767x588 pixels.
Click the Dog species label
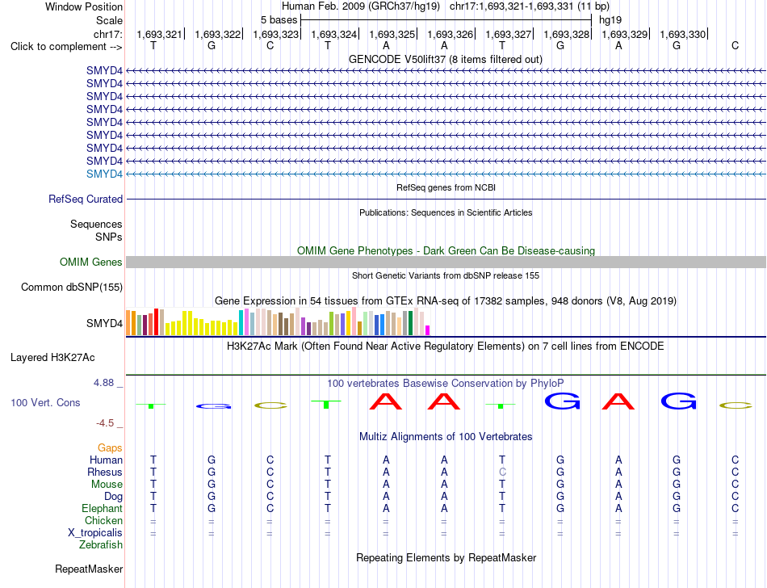(113, 497)
